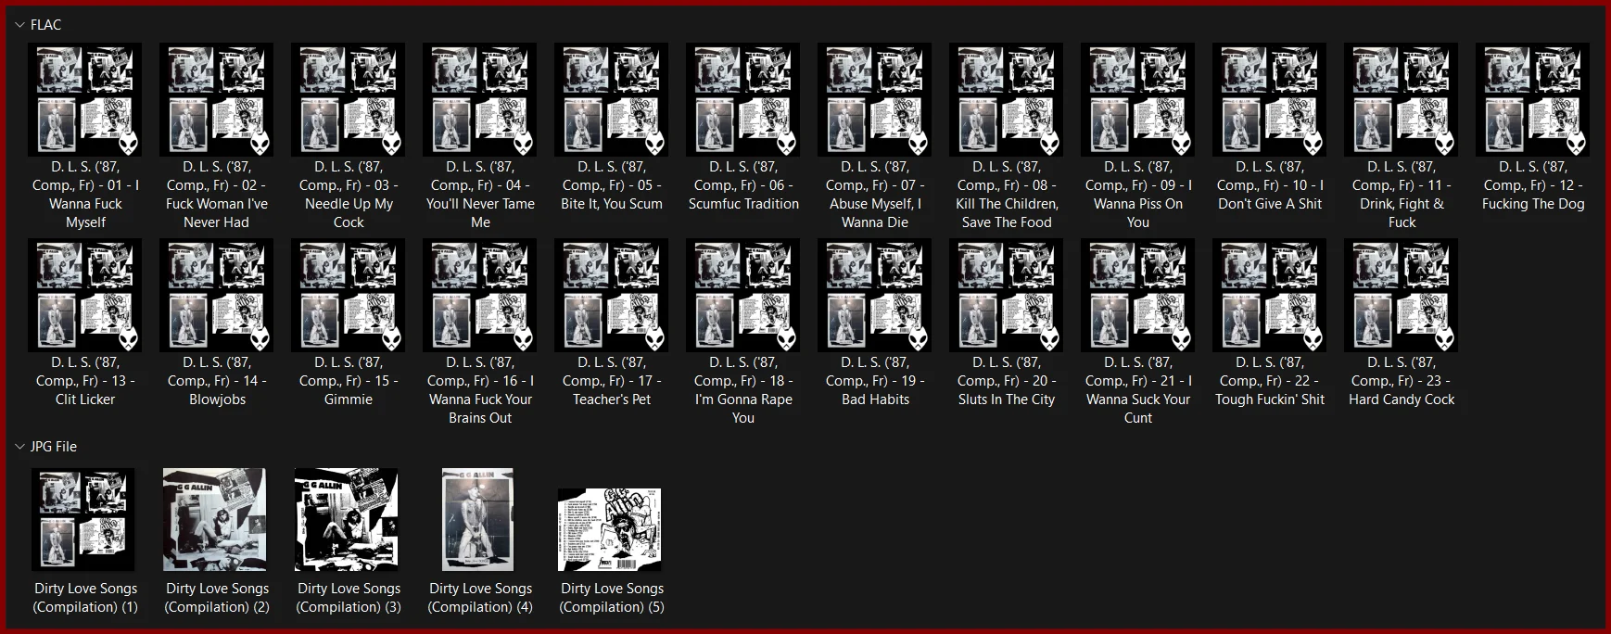Select Dirty Love Songs (Compilation) (2) thumbnail

click(215, 519)
